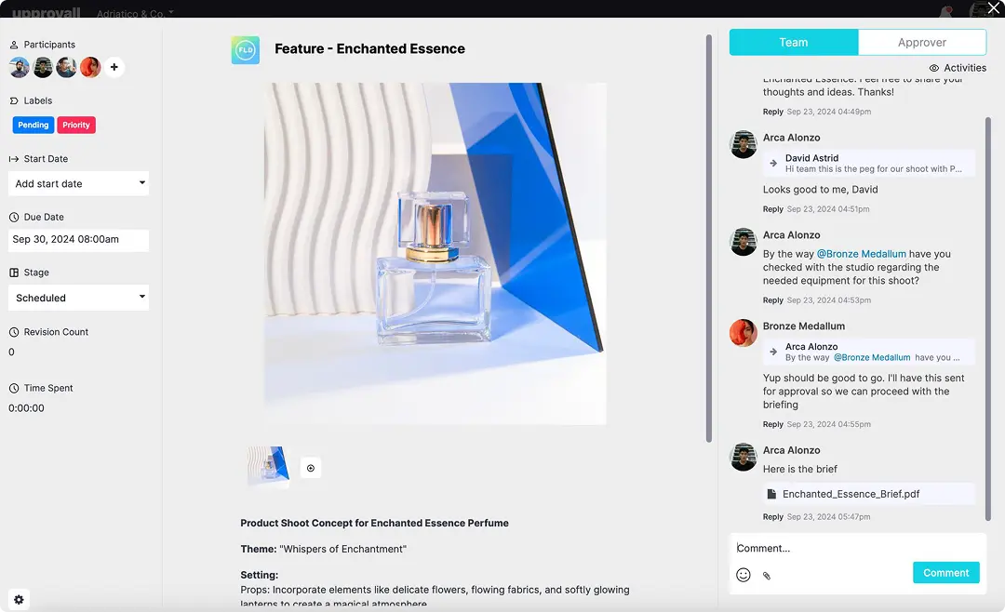Open the Enchanted_Essence_Brief.pdf attachment
1005x612 pixels.
pos(851,494)
